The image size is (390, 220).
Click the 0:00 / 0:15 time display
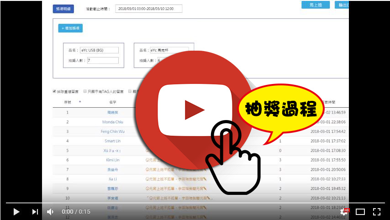(x=76, y=212)
